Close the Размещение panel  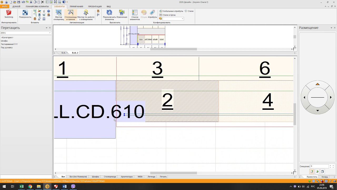coord(335,28)
